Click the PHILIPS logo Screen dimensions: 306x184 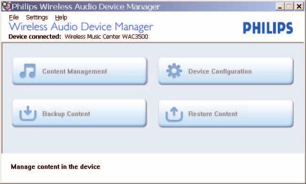click(x=268, y=28)
